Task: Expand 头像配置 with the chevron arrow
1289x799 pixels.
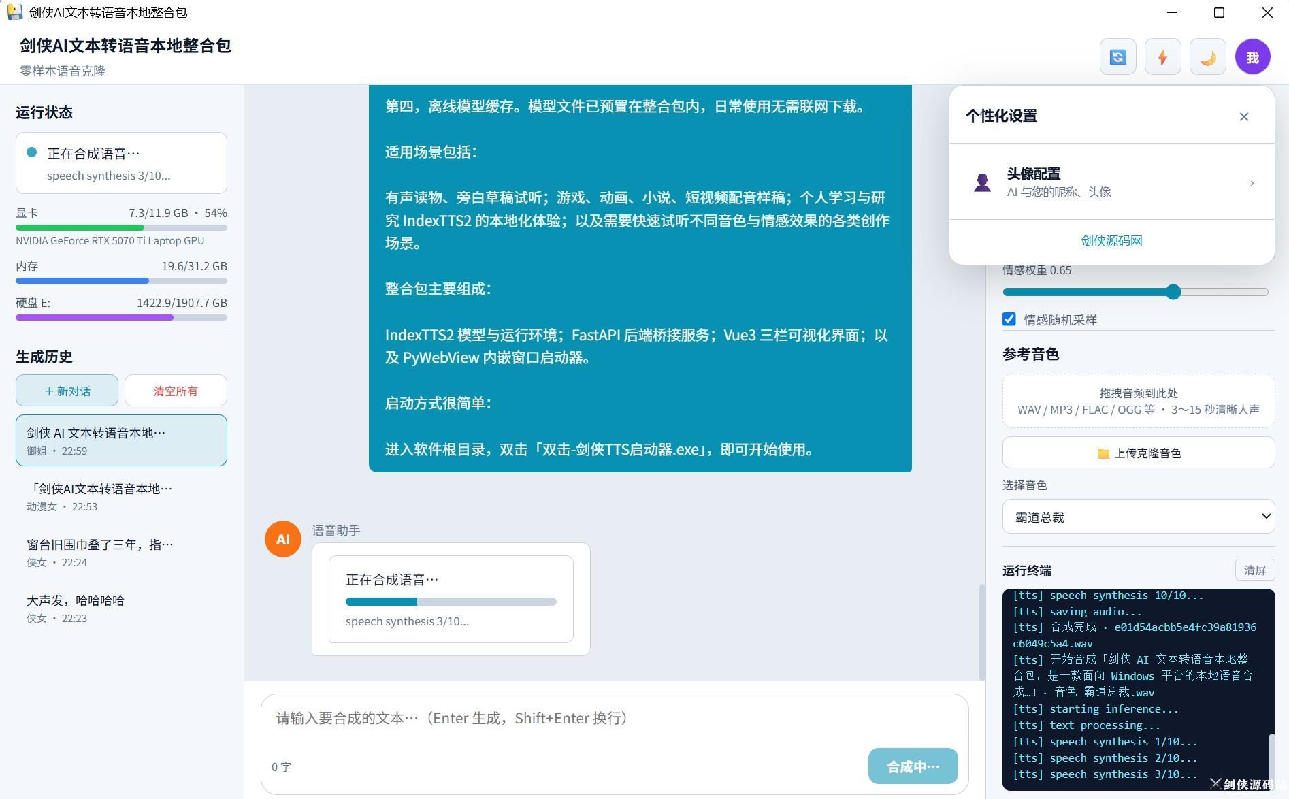Action: tap(1252, 183)
